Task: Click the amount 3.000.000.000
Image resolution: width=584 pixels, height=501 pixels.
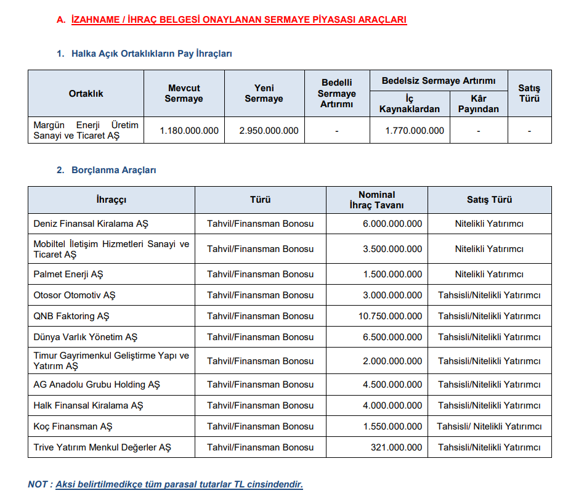Action: 392,295
